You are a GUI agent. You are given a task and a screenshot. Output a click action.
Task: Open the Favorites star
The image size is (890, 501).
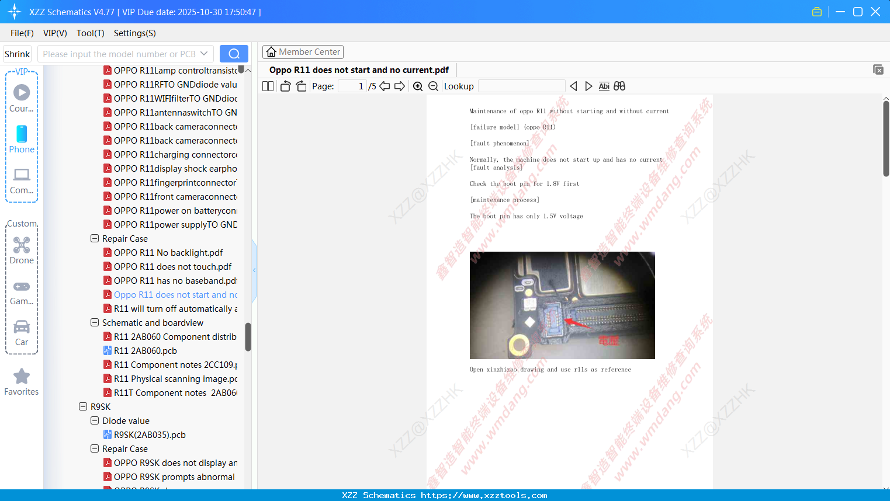[x=22, y=382]
